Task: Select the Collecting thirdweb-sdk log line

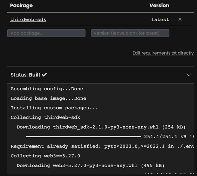Action: pyautogui.click(x=45, y=118)
